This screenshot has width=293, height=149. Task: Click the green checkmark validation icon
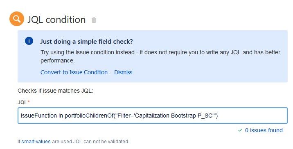click(240, 130)
